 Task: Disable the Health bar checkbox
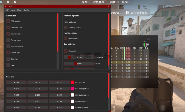8,53
